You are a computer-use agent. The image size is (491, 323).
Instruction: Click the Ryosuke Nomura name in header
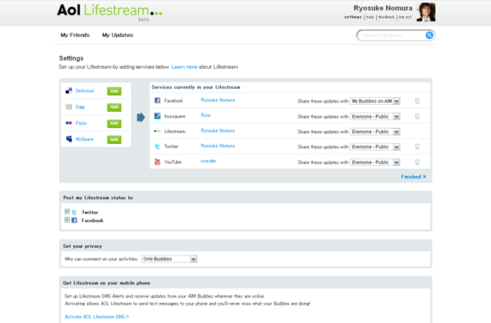[x=383, y=8]
